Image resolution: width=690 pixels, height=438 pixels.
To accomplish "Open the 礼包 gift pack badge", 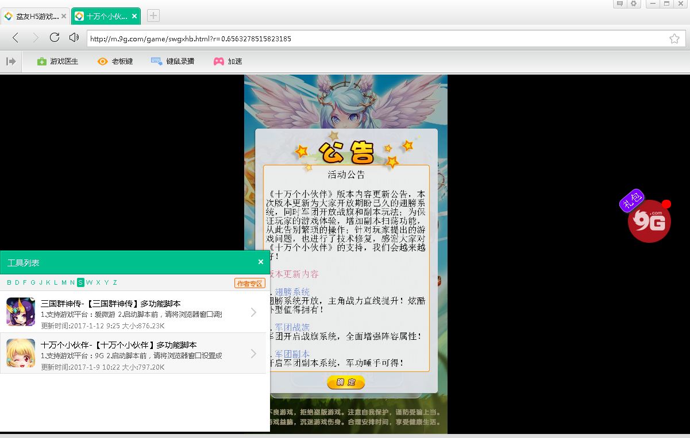I will pyautogui.click(x=632, y=200).
